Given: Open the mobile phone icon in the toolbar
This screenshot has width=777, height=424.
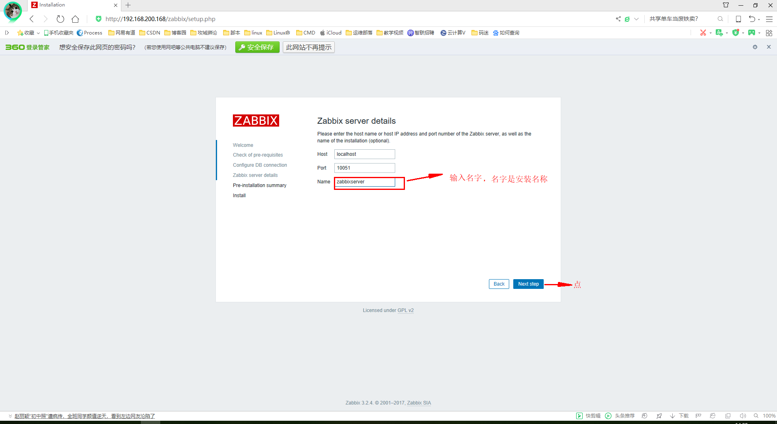Looking at the screenshot, I should [738, 19].
